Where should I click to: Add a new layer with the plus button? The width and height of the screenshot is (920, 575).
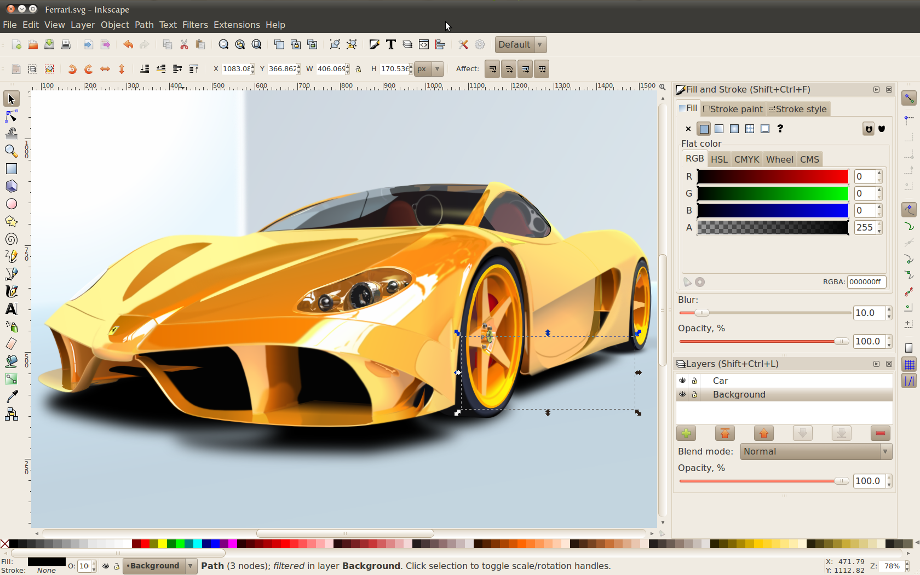tap(686, 433)
